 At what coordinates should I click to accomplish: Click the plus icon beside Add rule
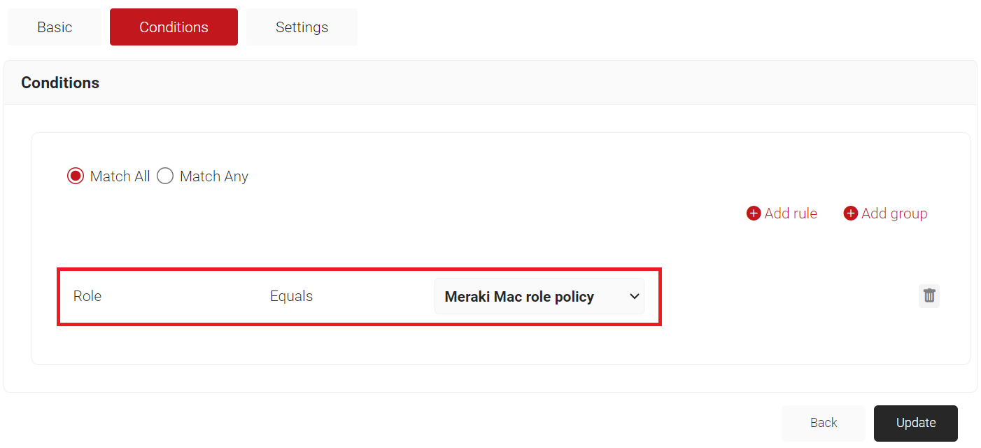click(x=754, y=213)
